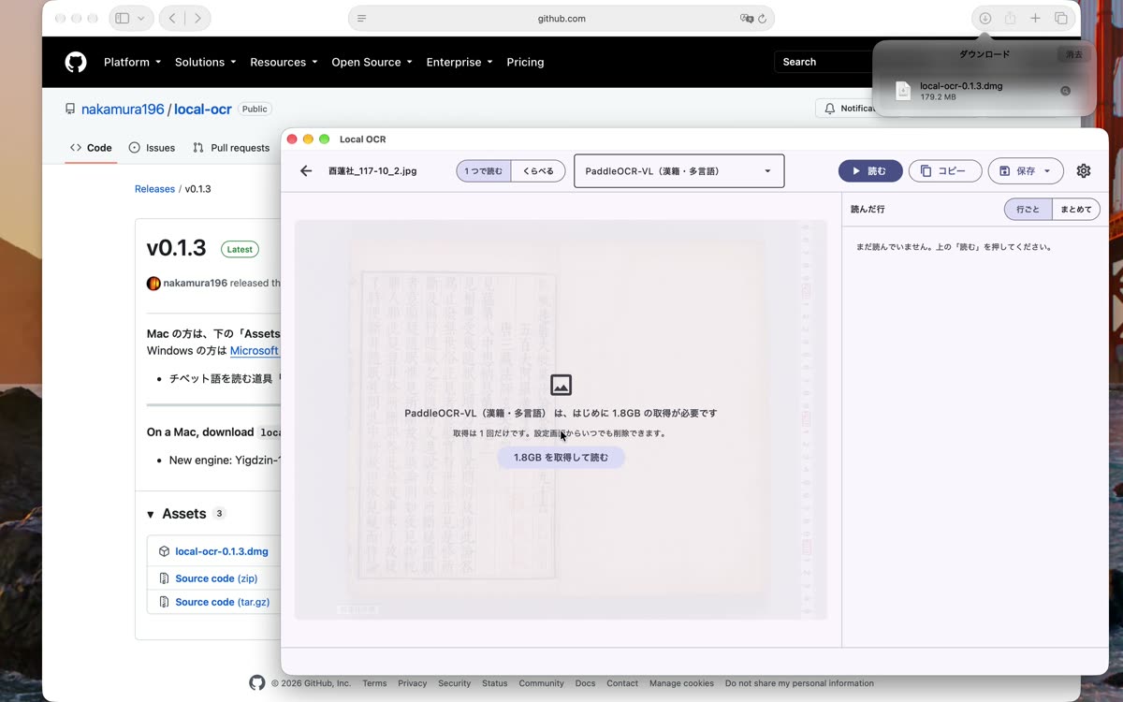Click the zip file icon beside Source code (zip)
Image resolution: width=1123 pixels, height=702 pixels.
(x=164, y=578)
